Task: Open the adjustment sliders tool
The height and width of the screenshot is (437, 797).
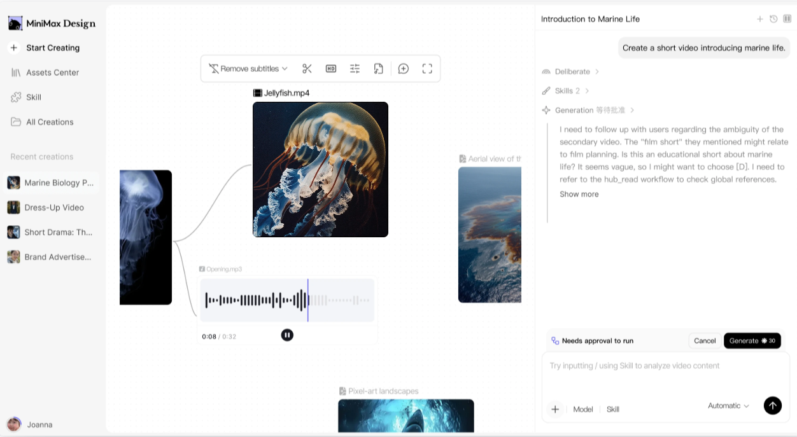Action: 355,69
